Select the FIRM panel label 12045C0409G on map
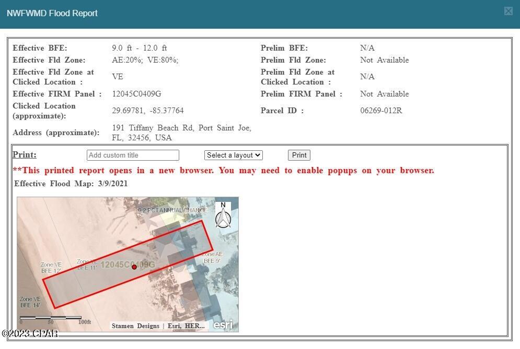520x349 pixels. point(128,265)
